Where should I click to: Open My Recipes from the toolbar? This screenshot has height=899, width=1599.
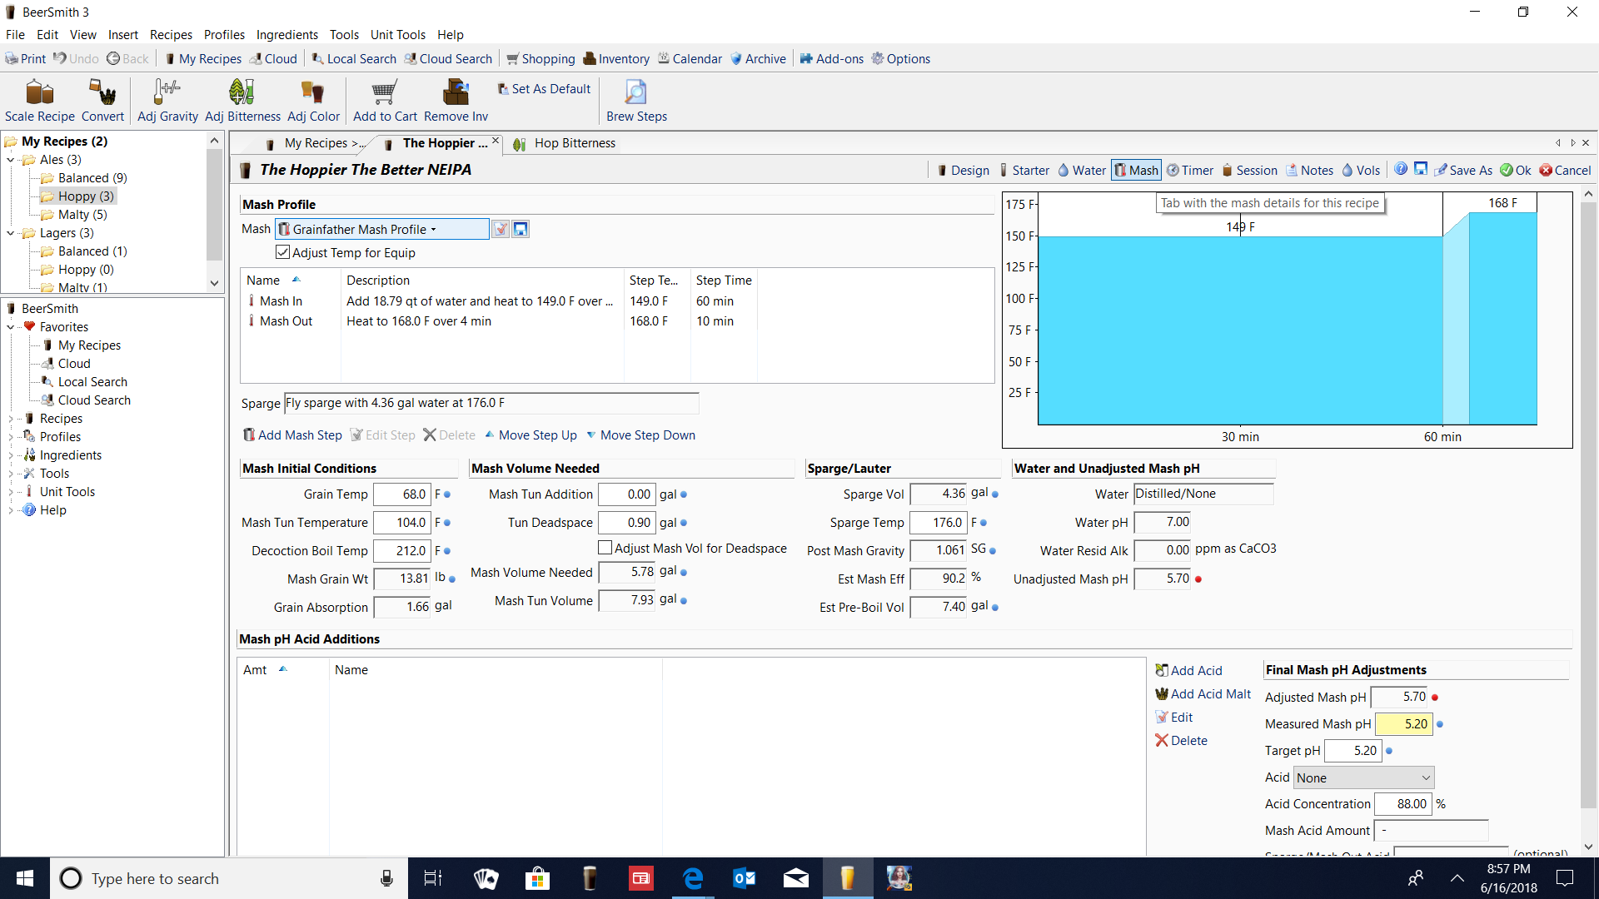click(x=202, y=59)
